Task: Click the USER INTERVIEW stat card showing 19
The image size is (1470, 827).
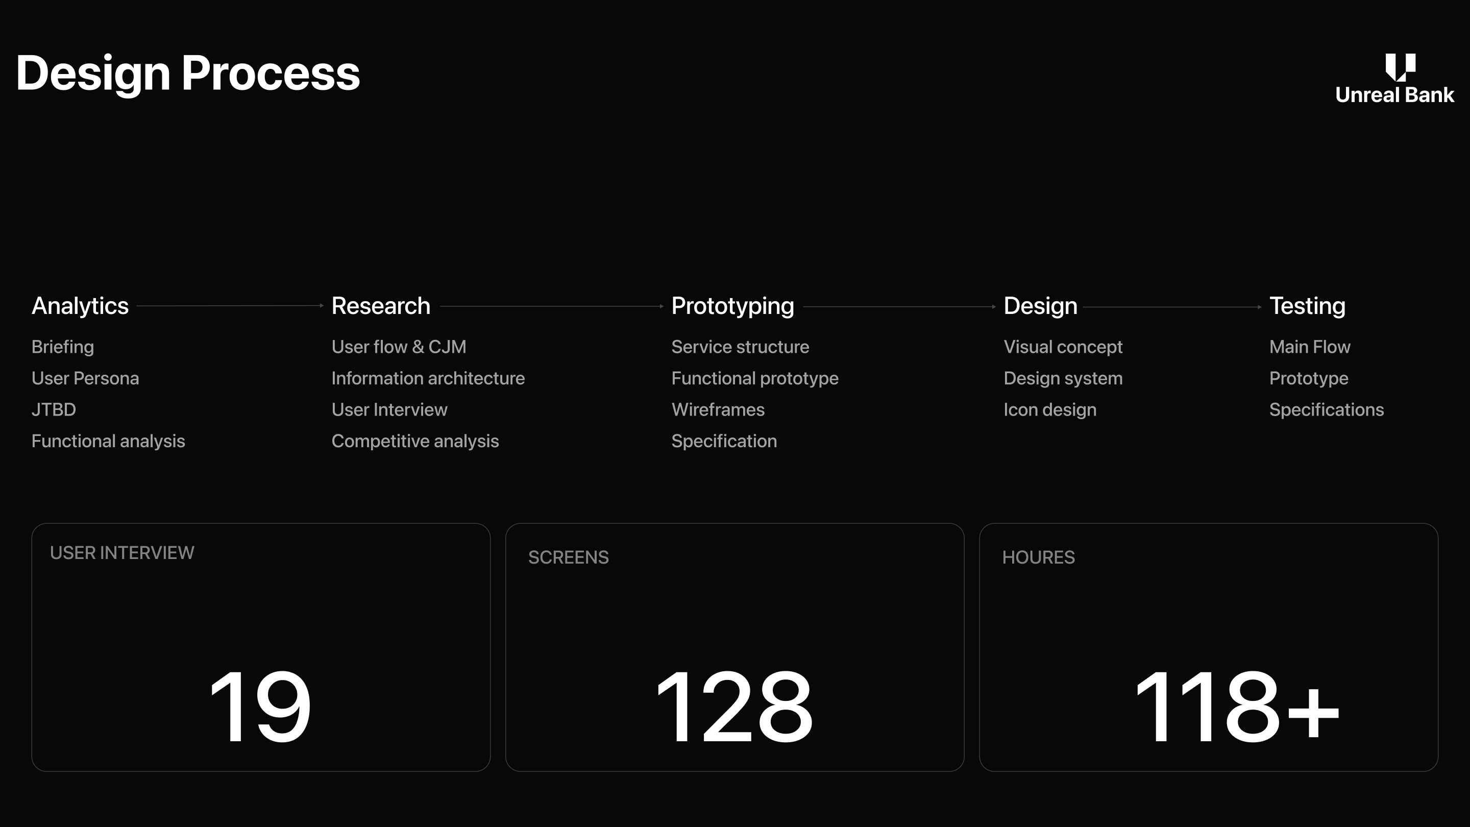Action: (261, 647)
